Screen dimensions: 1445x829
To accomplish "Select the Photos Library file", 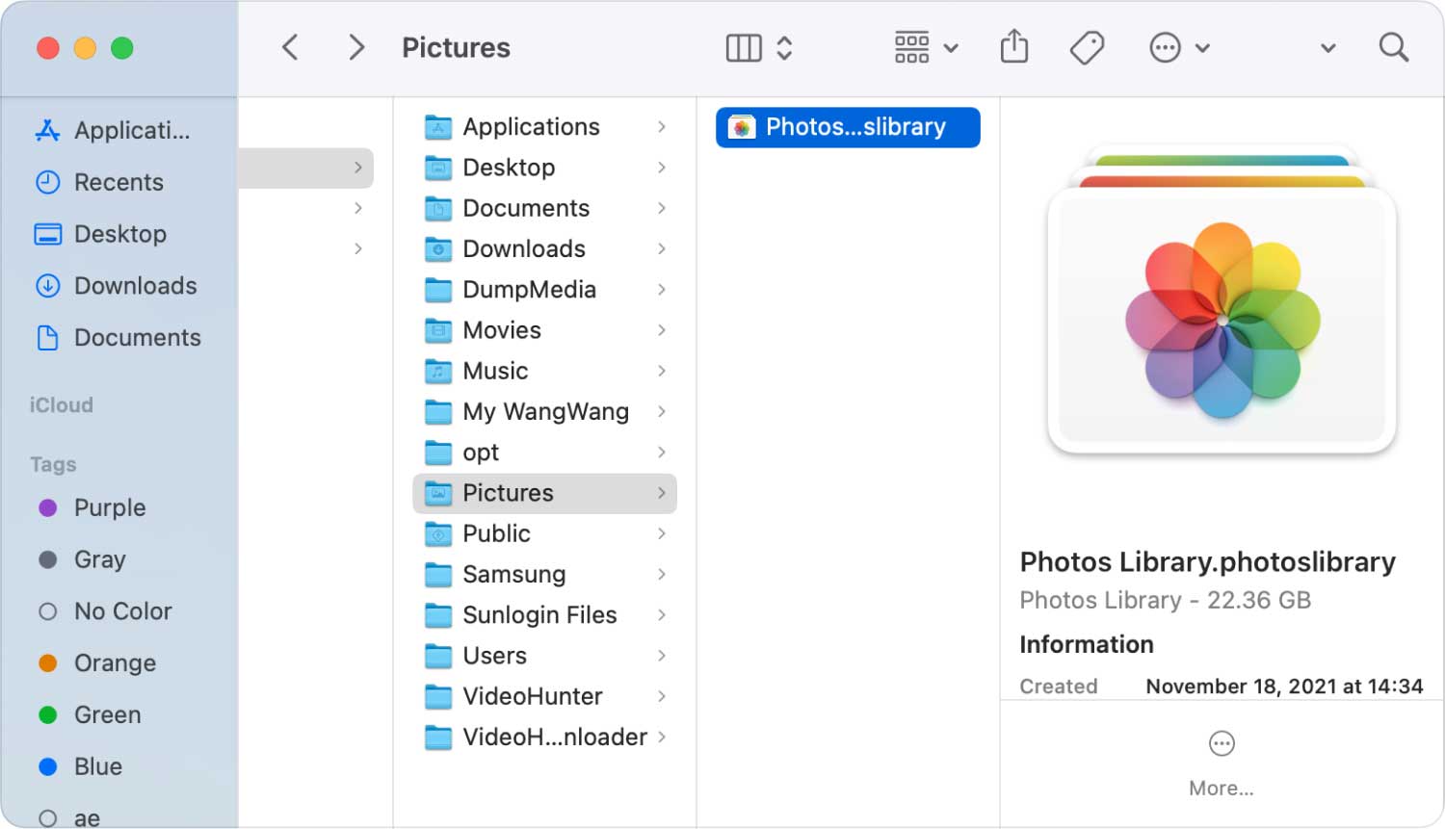I will [848, 127].
